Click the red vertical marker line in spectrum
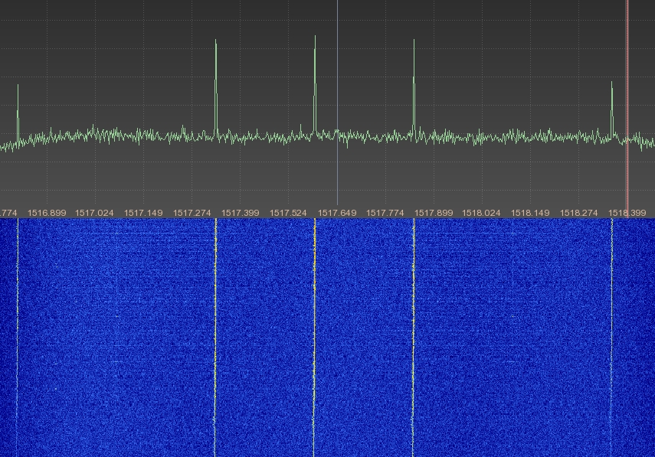 627,77
